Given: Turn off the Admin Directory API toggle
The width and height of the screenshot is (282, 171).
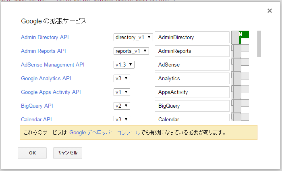Looking at the screenshot, I should 240,38.
